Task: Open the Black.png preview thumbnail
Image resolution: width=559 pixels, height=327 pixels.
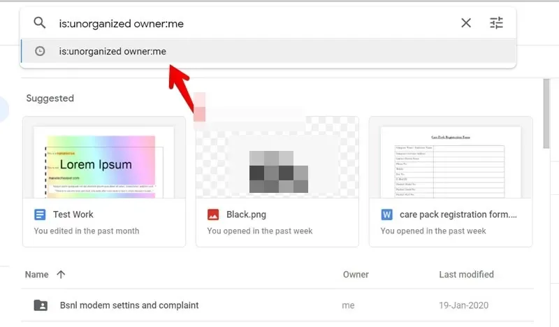Action: point(277,158)
